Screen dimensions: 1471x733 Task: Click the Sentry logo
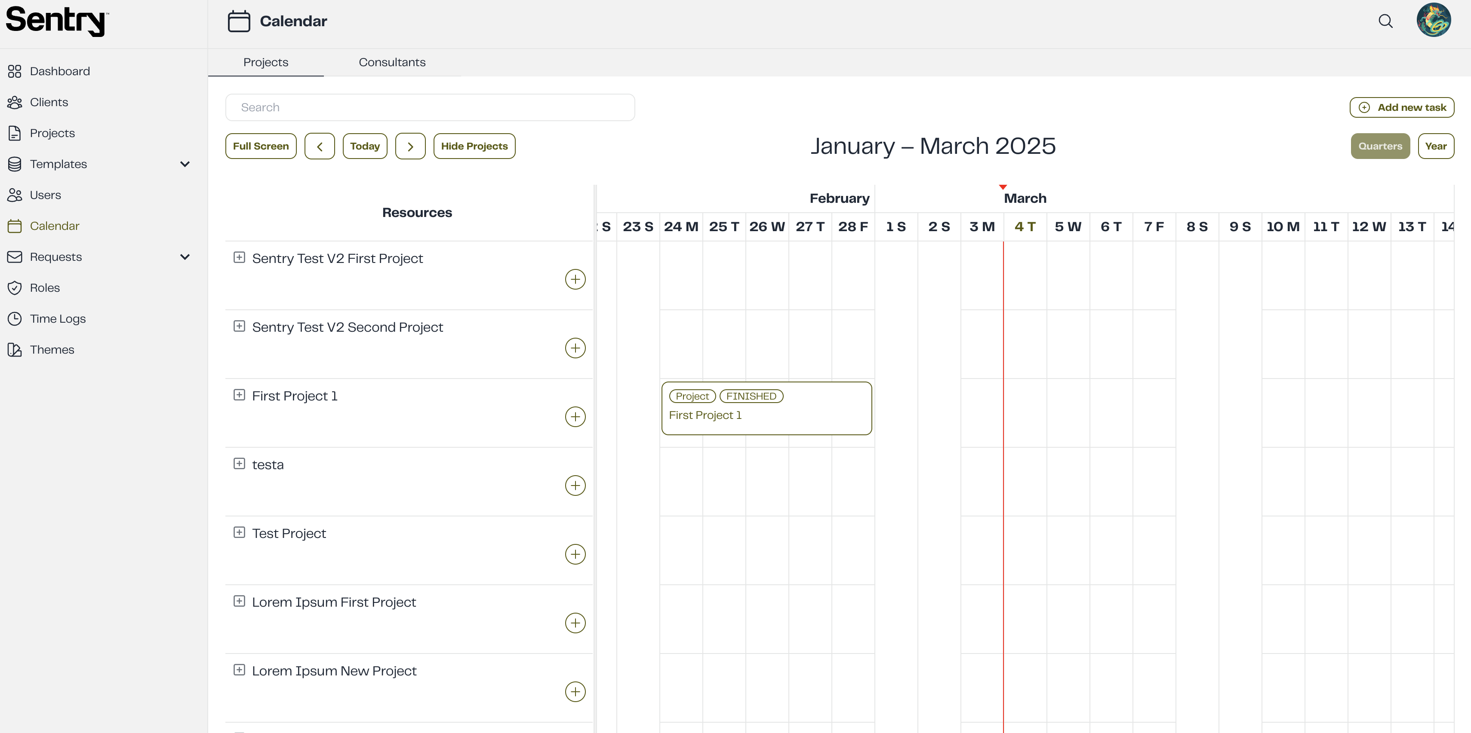point(57,21)
